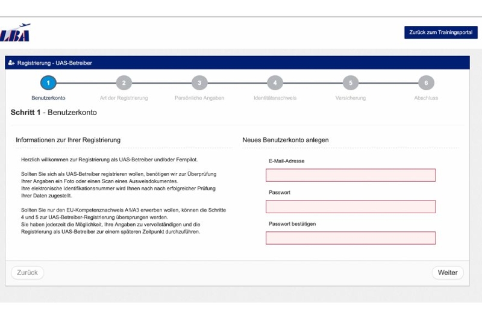Switch to Persönliche Angaben step label
Image resolution: width=482 pixels, height=321 pixels.
coord(199,98)
